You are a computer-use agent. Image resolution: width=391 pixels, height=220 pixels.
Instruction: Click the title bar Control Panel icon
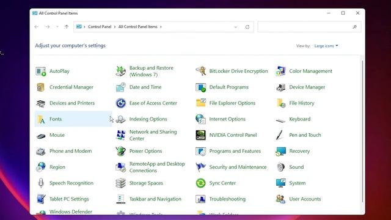[35, 13]
